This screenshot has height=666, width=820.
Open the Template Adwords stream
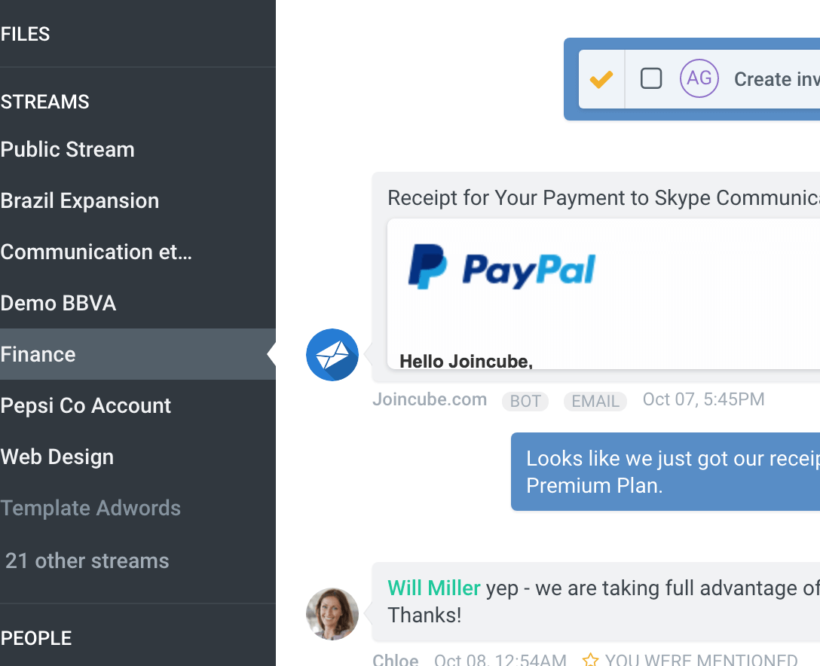click(x=90, y=508)
